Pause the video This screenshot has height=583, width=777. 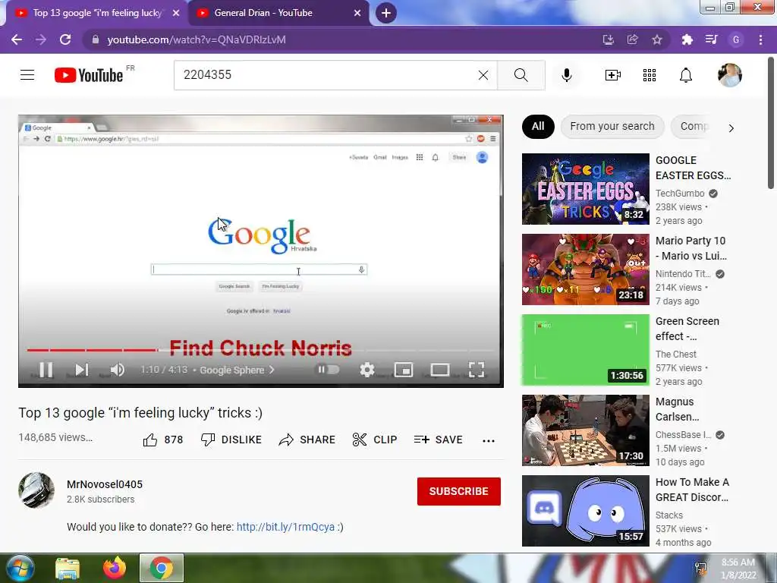46,370
